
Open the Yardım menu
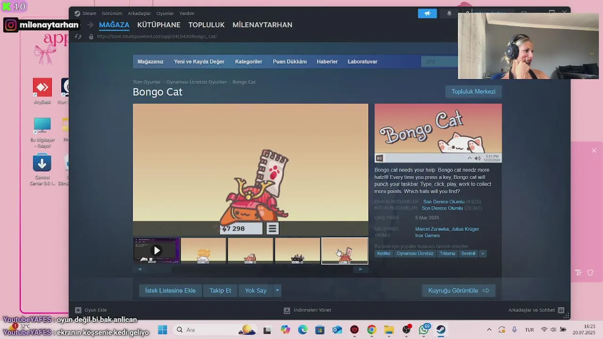click(x=187, y=13)
